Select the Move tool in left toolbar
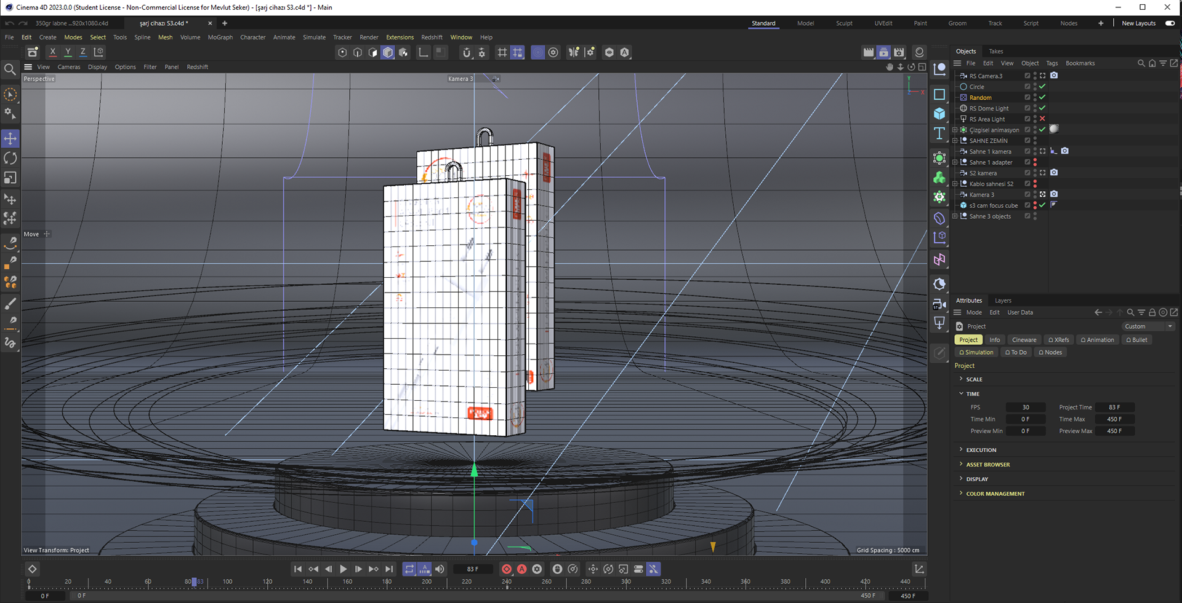 [x=10, y=138]
